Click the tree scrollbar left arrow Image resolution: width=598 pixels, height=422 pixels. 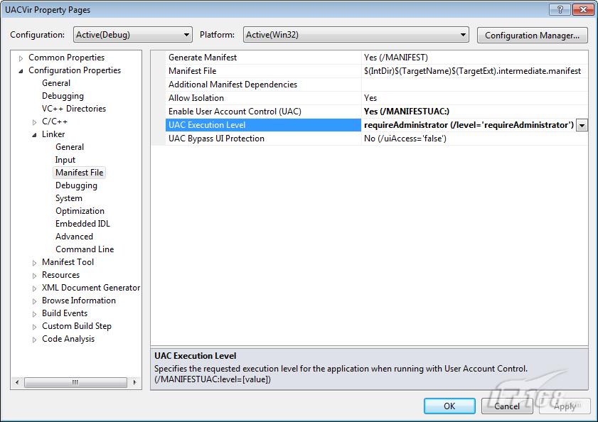[x=17, y=382]
